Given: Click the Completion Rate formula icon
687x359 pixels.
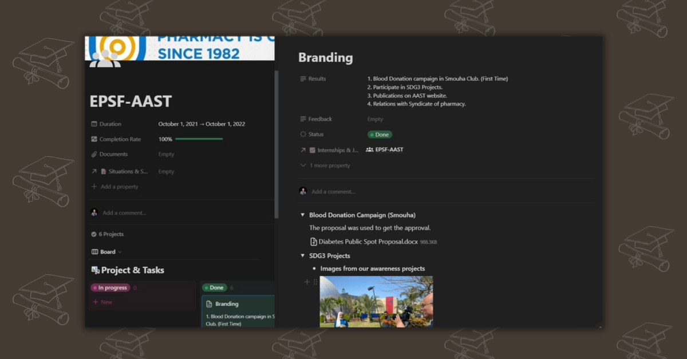Looking at the screenshot, I should point(94,139).
